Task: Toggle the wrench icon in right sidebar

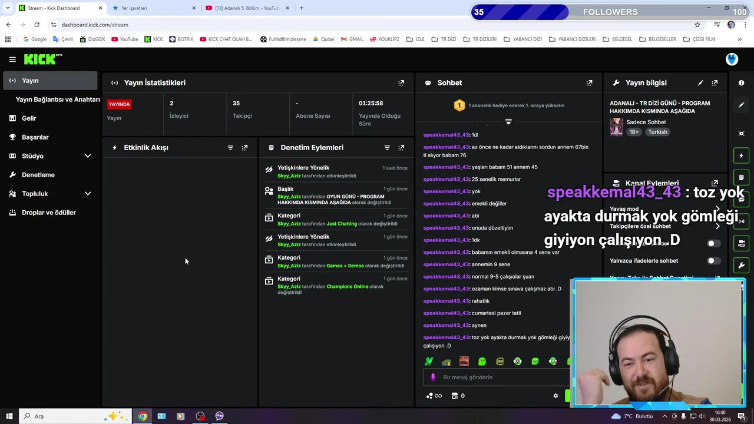Action: click(741, 265)
